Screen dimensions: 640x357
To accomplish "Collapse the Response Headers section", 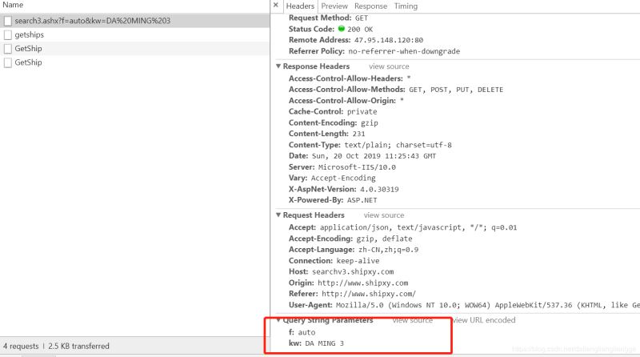I will point(278,66).
